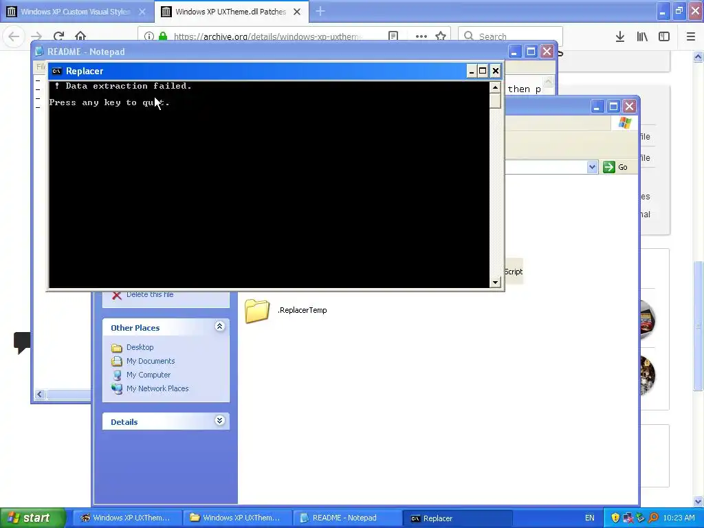The height and width of the screenshot is (528, 704).
Task: Toggle Firefox sidebar icon
Action: 664,36
